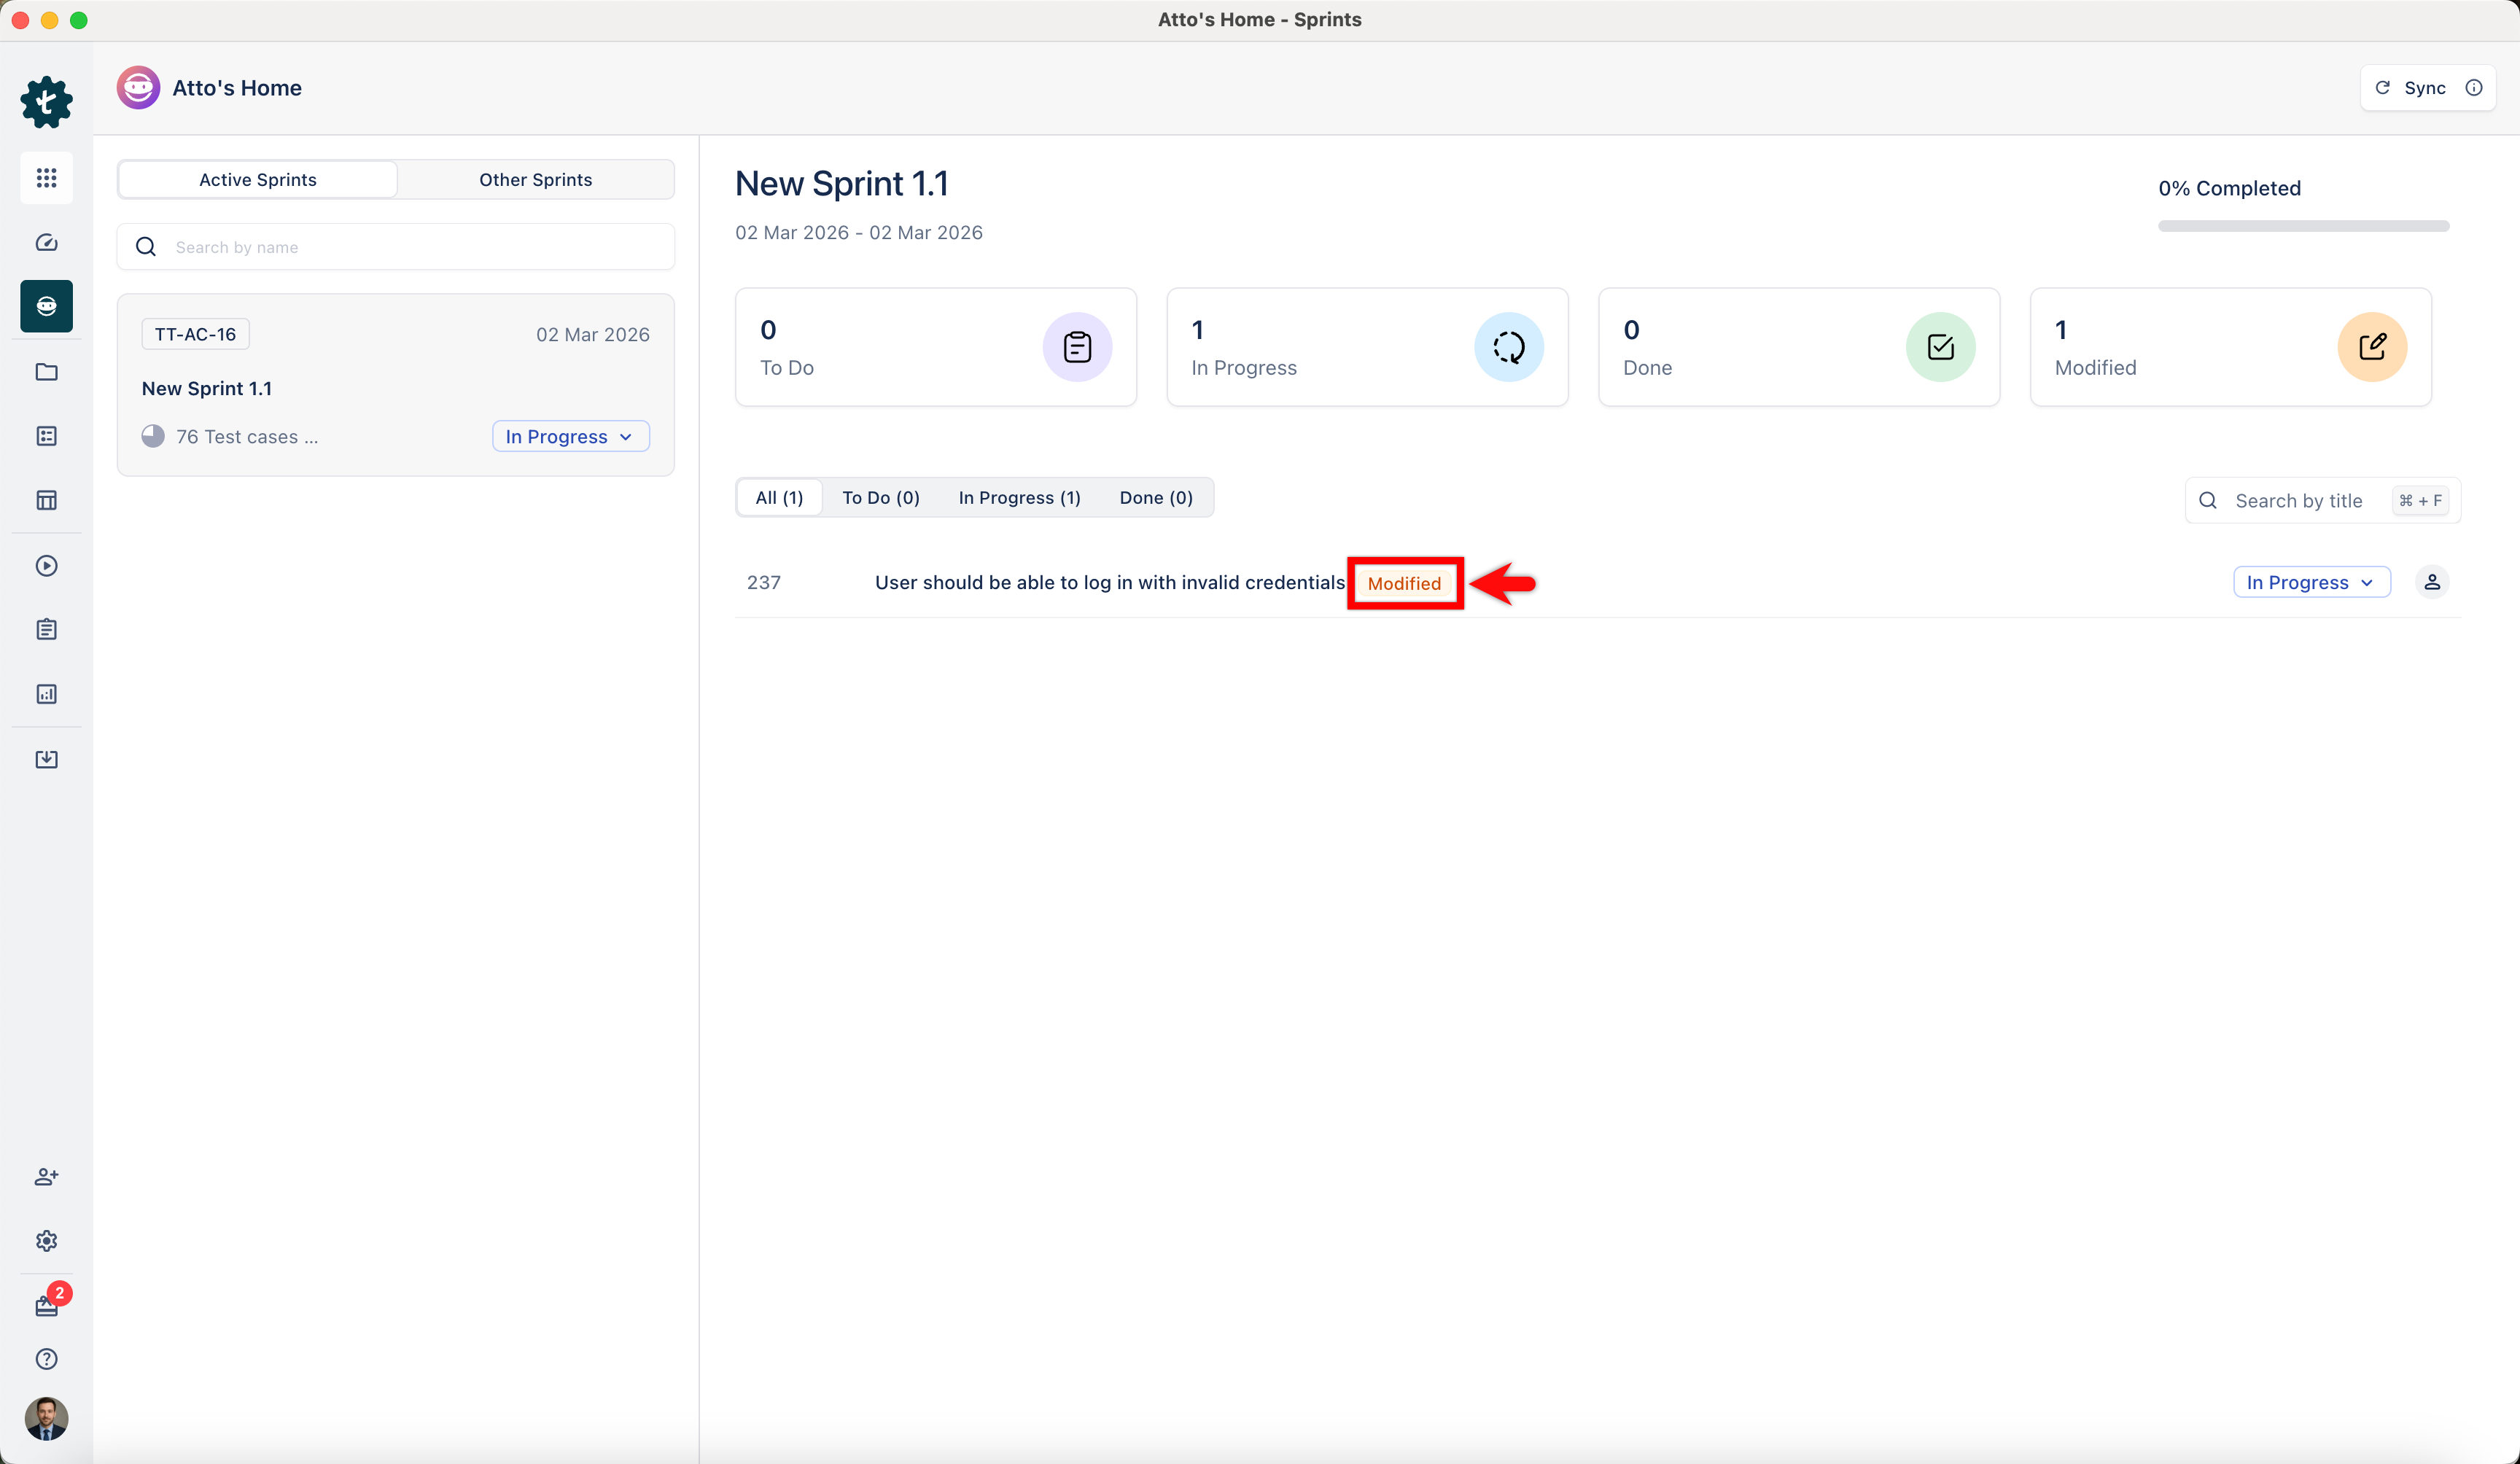2520x1464 pixels.
Task: Select the Done (0) filter tab
Action: click(x=1155, y=498)
